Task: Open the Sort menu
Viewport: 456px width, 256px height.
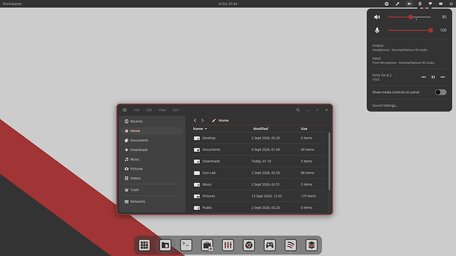Action: point(175,110)
